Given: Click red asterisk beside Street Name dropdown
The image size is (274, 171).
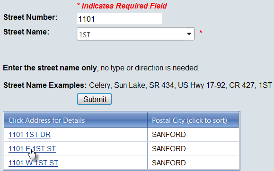Looking at the screenshot, I should click(x=201, y=32).
